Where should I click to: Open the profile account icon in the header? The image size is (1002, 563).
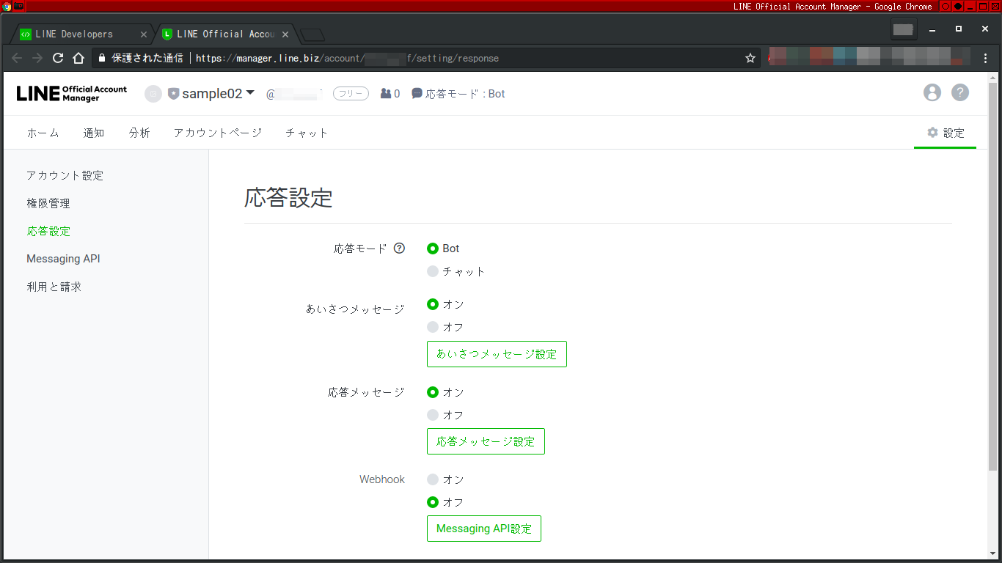pyautogui.click(x=932, y=92)
